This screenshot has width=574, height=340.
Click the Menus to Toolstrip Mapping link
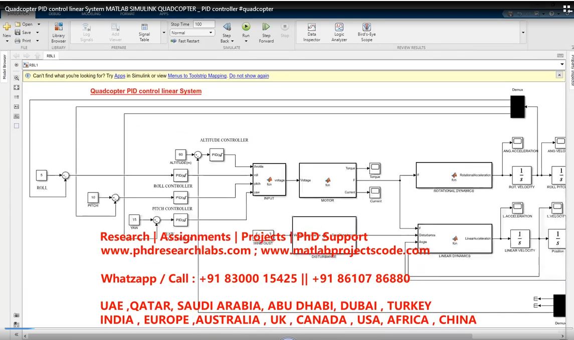197,75
